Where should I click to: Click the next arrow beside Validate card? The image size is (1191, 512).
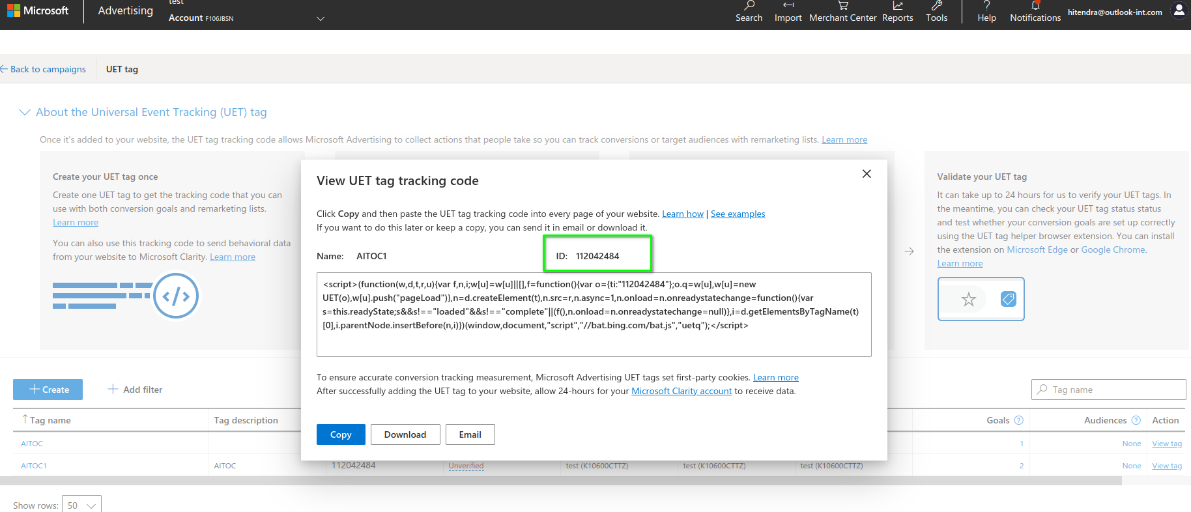(910, 251)
